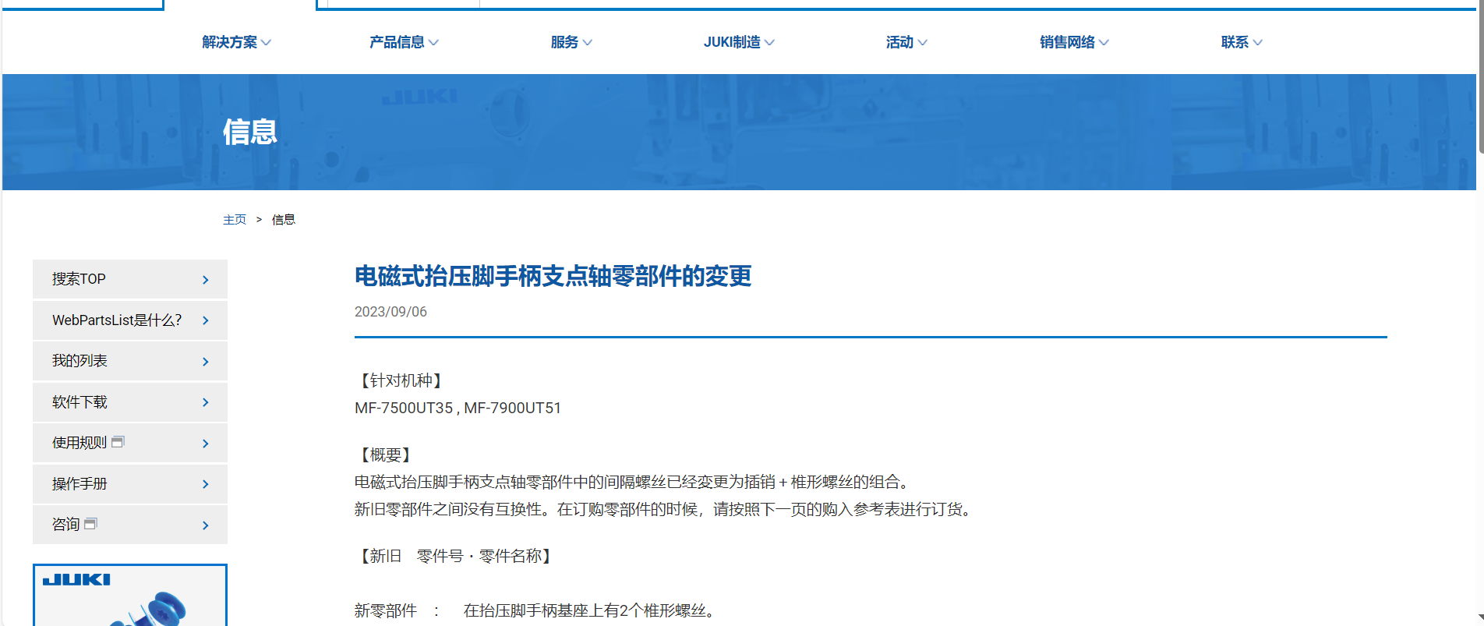
Task: Open 搜索TOP in the sidebar
Action: (79, 279)
